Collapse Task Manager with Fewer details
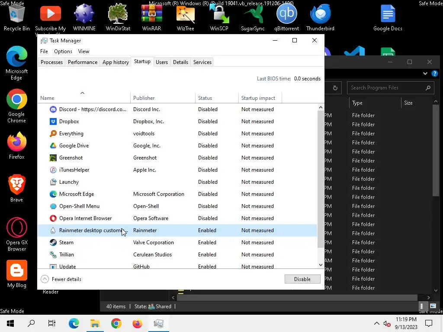443x332 pixels. point(61,279)
